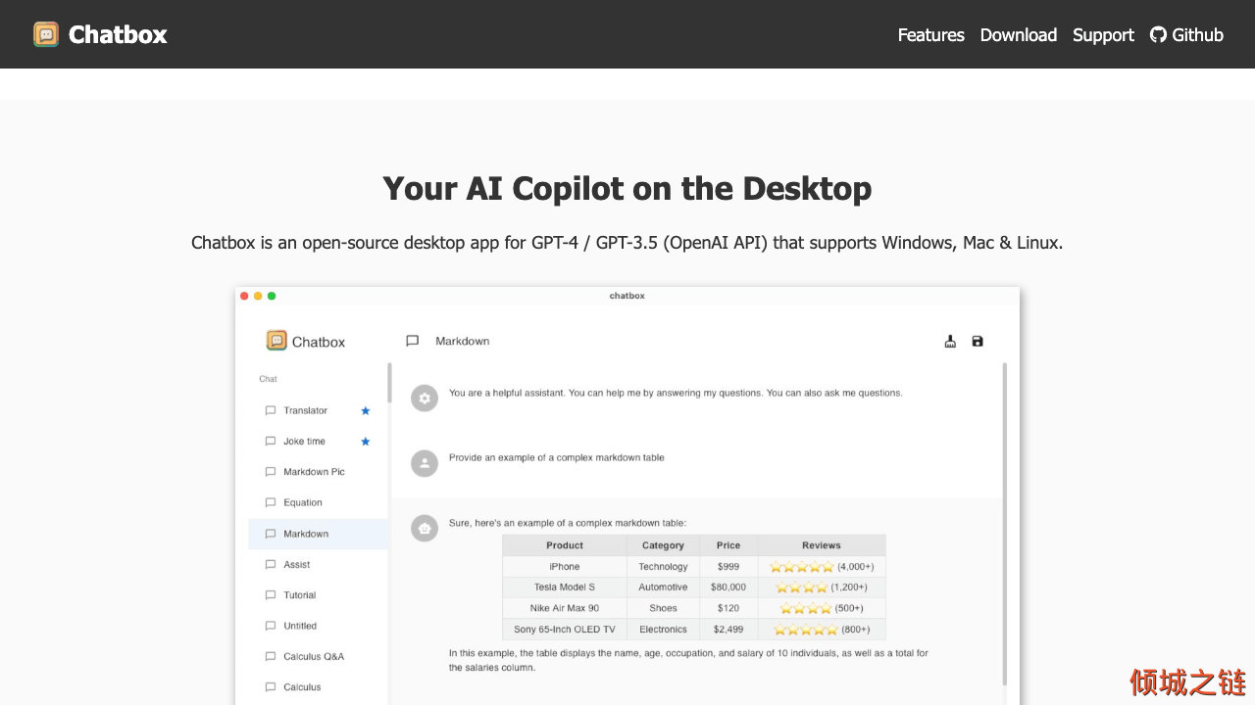Screen dimensions: 1255x705
Task: Open the Download nav link
Action: coord(1018,34)
